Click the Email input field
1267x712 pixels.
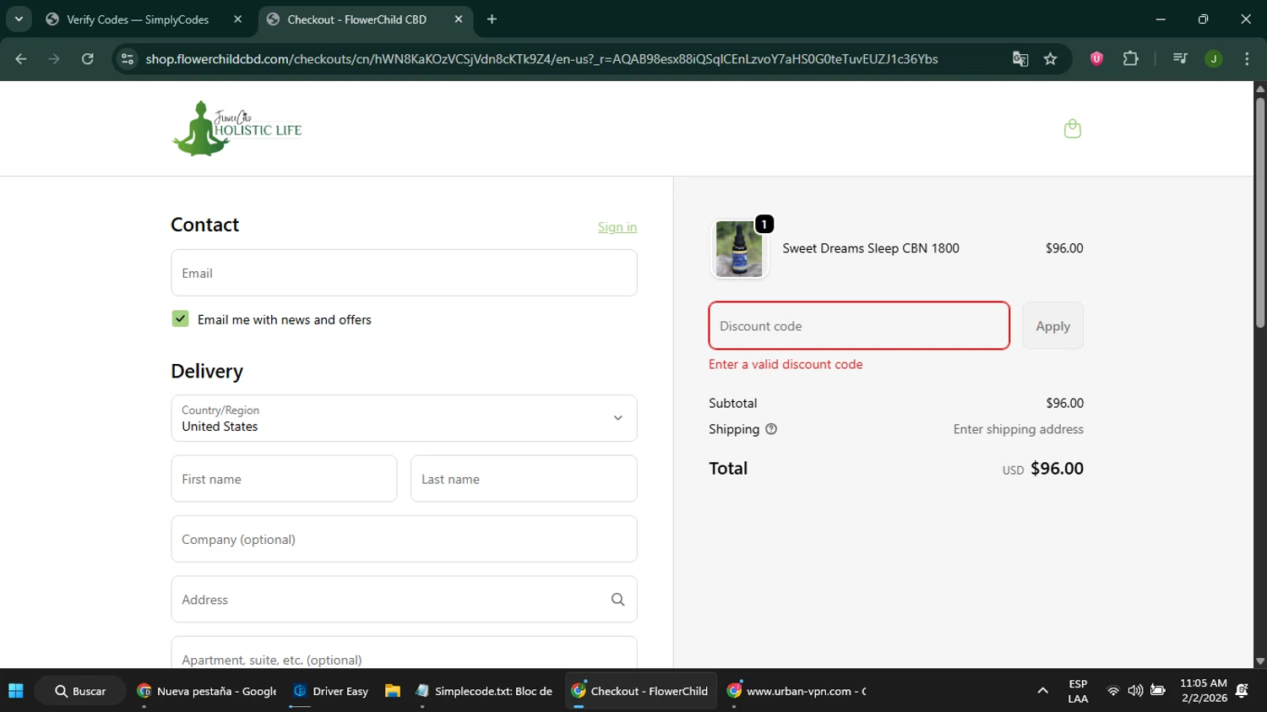(x=404, y=273)
